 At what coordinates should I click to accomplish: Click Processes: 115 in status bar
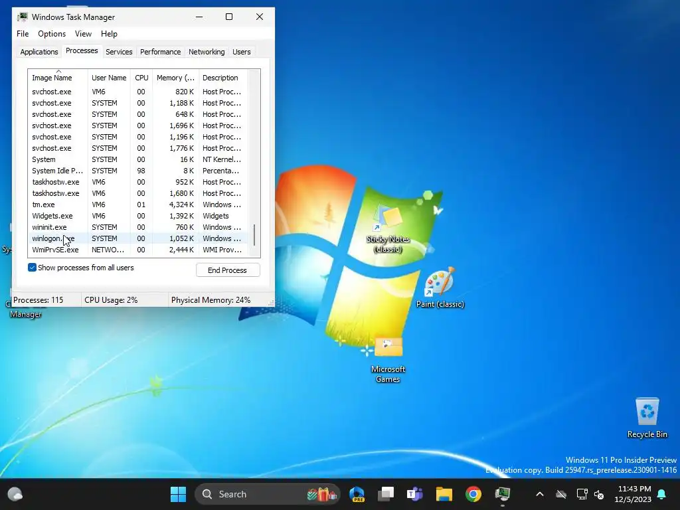tap(38, 300)
